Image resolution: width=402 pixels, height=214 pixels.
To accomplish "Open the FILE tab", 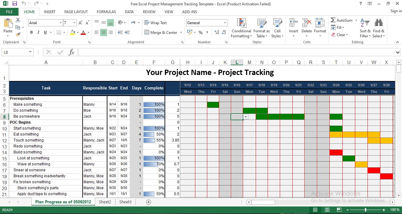I will pyautogui.click(x=9, y=12).
